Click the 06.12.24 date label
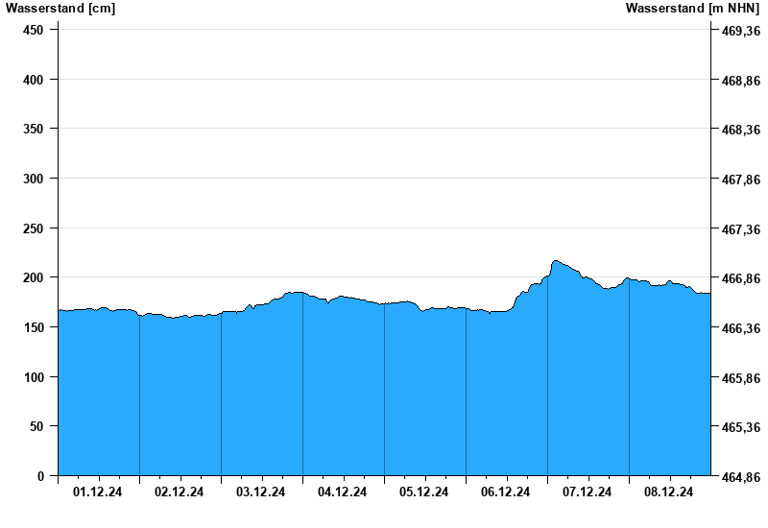This screenshot has width=768, height=528. pyautogui.click(x=505, y=492)
